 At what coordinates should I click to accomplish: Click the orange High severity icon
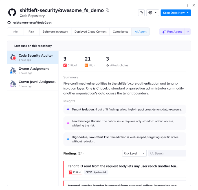(86, 65)
